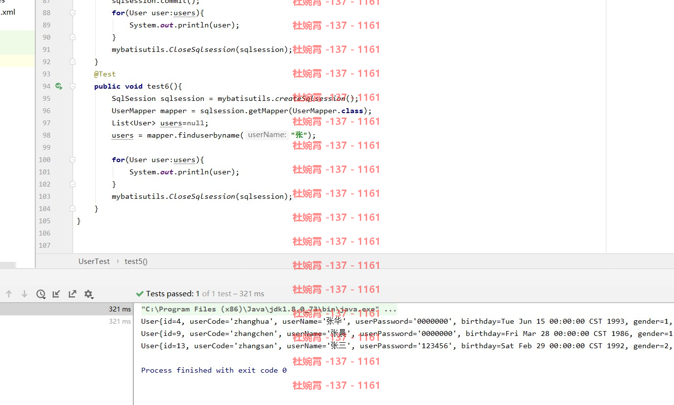Collapse test6 method at line 94
This screenshot has height=405, width=674.
(x=73, y=86)
